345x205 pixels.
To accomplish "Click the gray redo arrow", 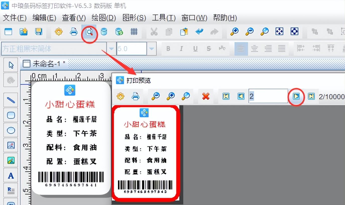I will point(214,32).
